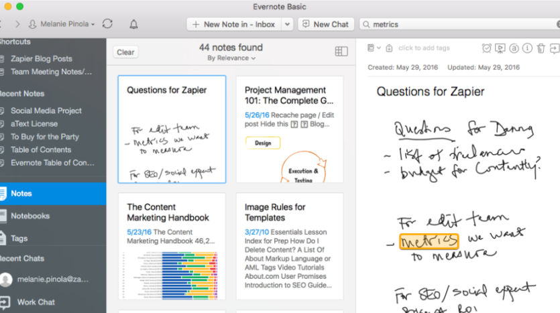Delete note with the trash icon

click(x=541, y=48)
